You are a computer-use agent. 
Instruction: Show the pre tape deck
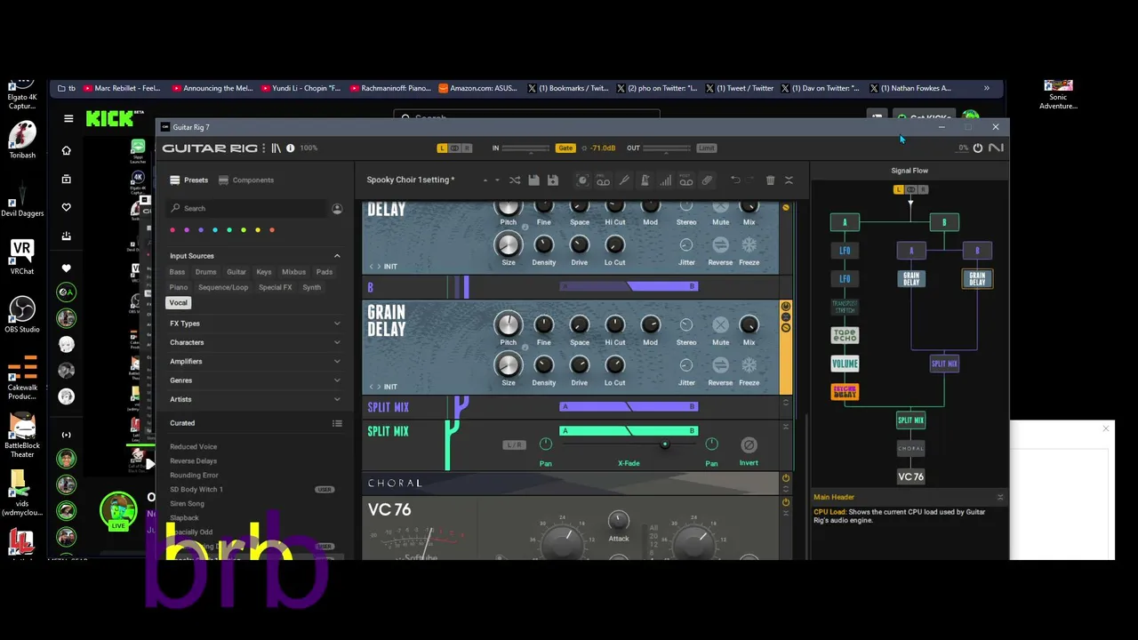[604, 180]
